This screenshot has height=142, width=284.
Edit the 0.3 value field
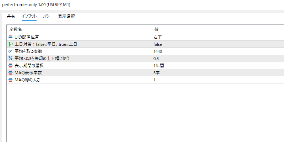point(156,58)
